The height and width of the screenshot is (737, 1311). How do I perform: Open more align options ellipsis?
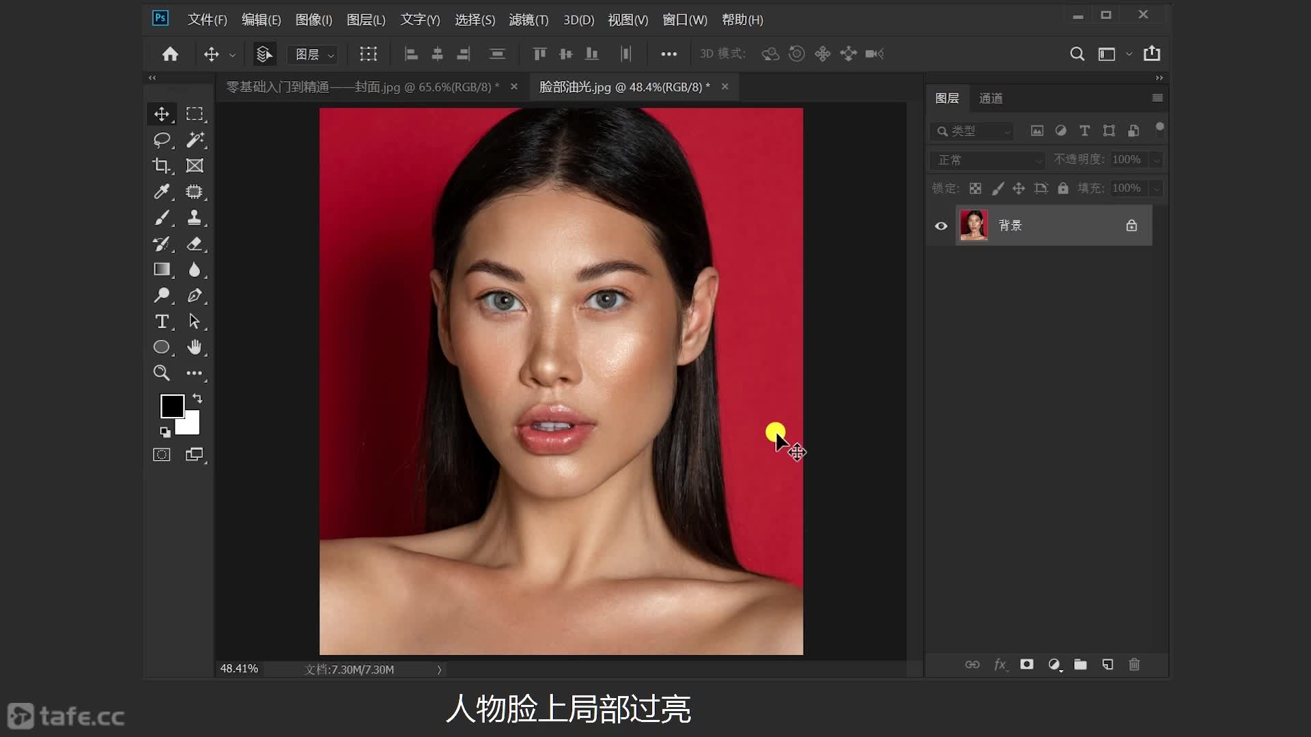(x=669, y=54)
